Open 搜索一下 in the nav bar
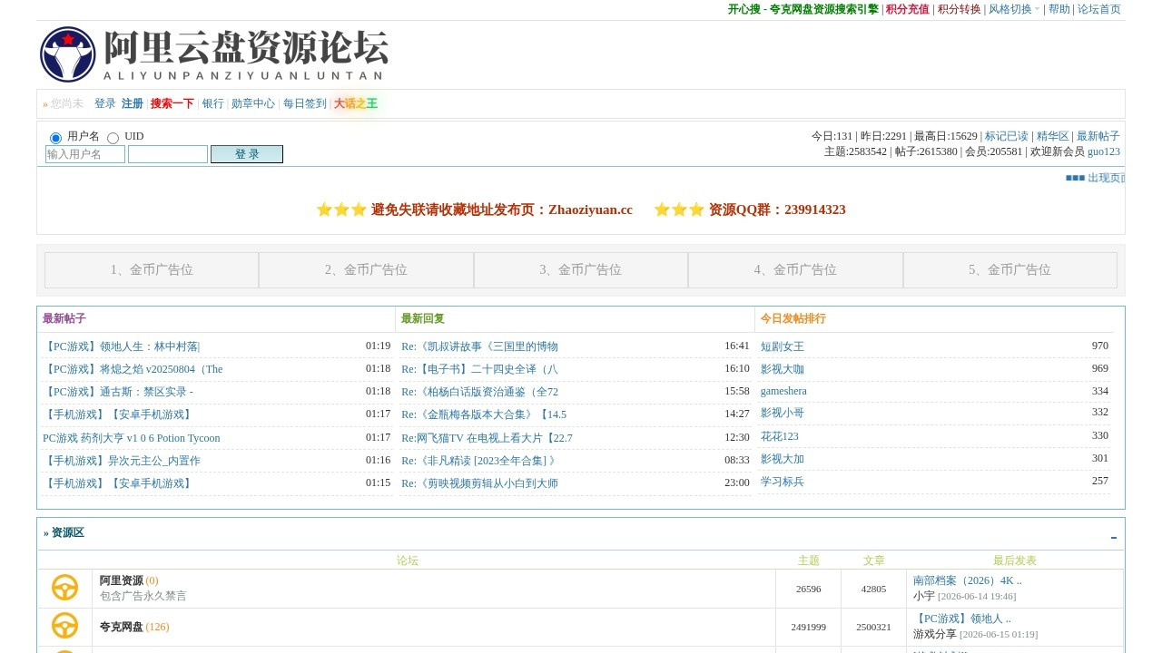 tap(172, 103)
